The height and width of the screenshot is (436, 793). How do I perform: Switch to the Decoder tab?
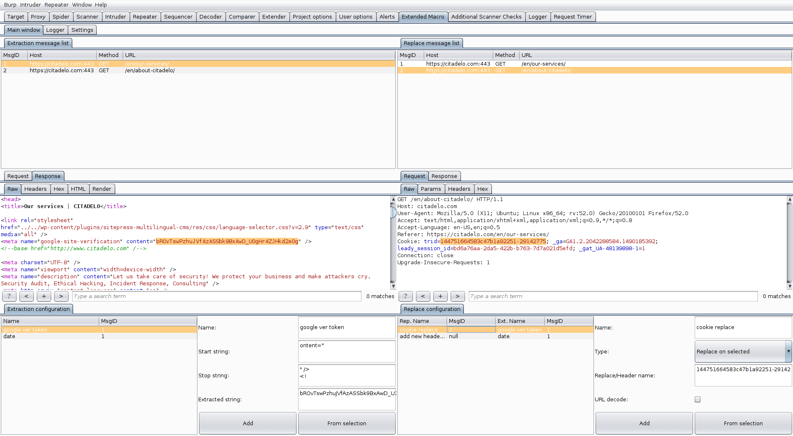pos(211,17)
